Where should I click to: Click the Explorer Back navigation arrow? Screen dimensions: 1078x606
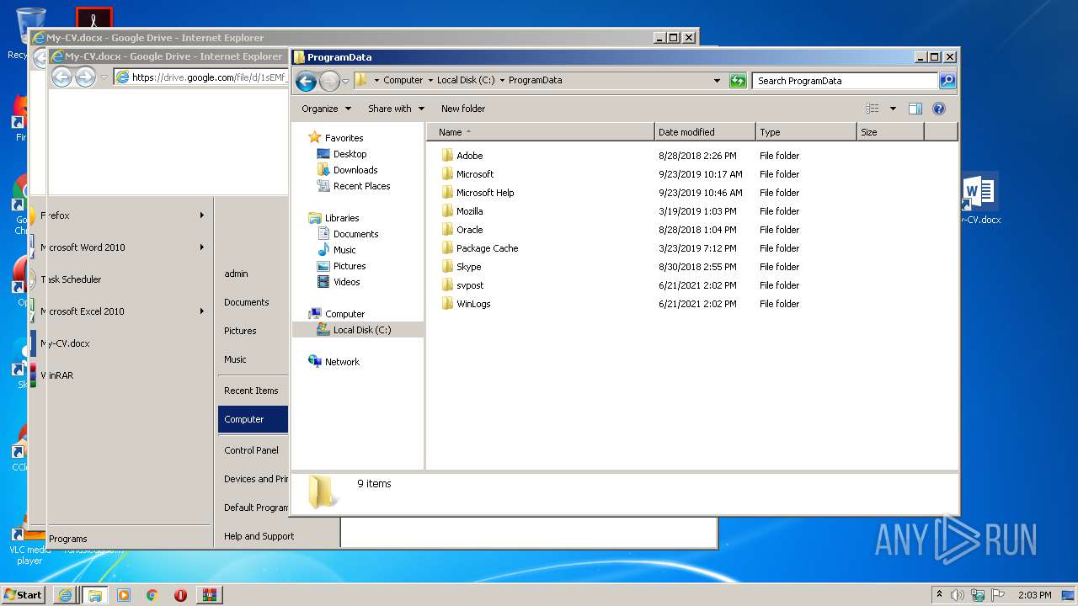click(306, 81)
